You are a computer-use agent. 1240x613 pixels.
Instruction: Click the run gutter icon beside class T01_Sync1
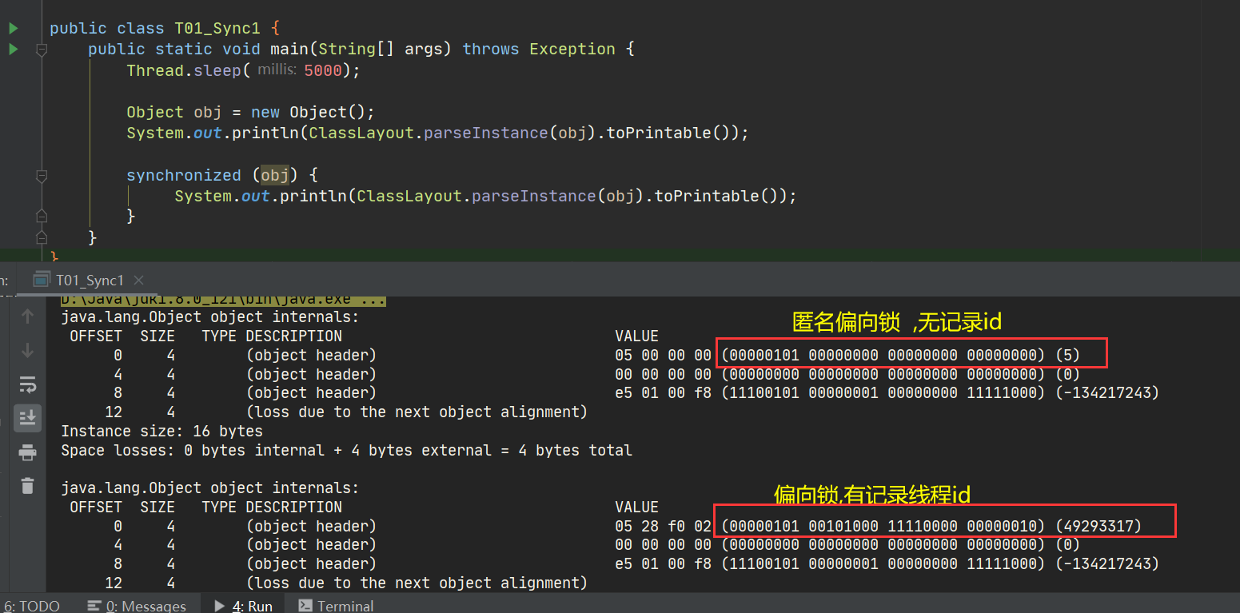pyautogui.click(x=13, y=28)
